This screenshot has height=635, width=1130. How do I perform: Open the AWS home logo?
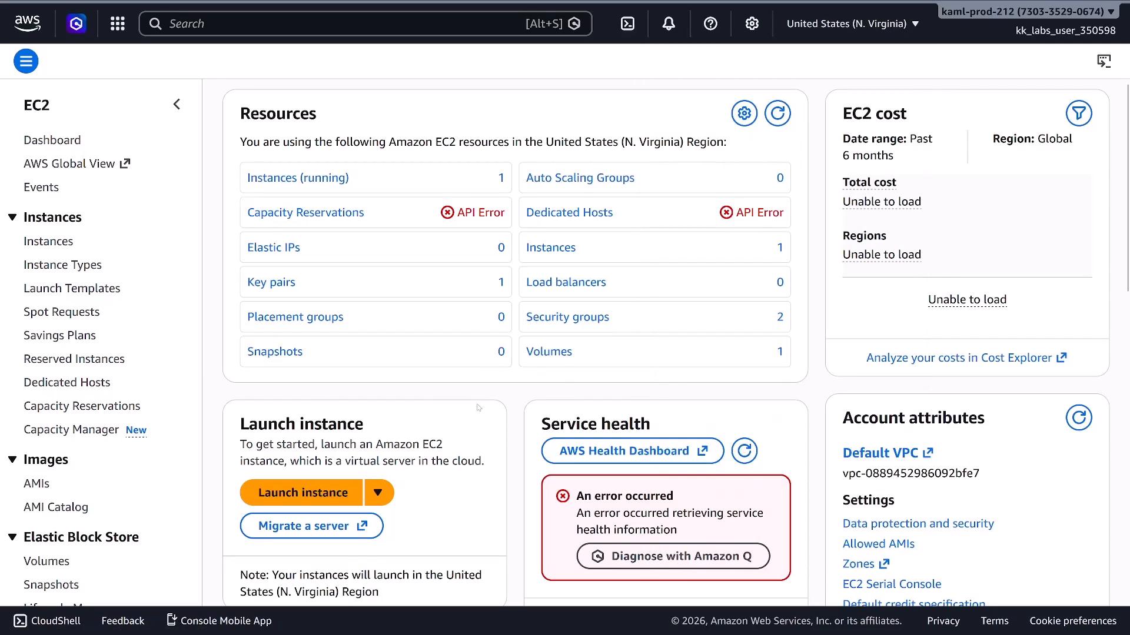click(27, 24)
